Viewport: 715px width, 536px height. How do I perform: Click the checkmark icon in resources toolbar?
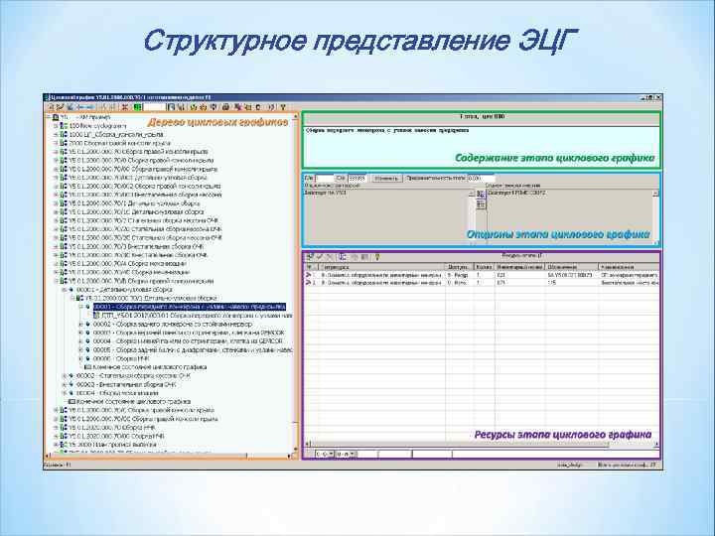320,257
